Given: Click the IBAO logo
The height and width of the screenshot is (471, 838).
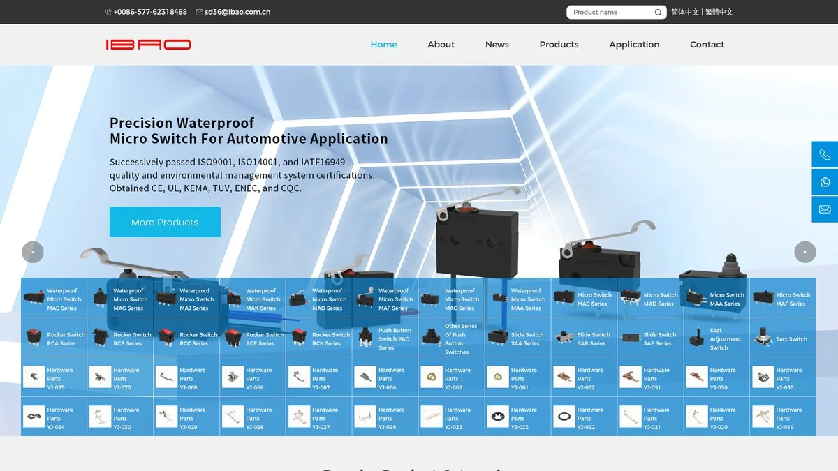Looking at the screenshot, I should (148, 45).
